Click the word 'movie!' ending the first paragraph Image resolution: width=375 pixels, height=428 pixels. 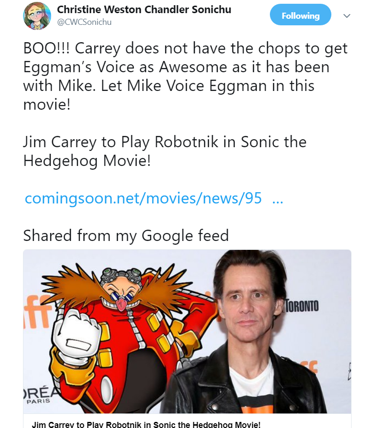pos(47,104)
